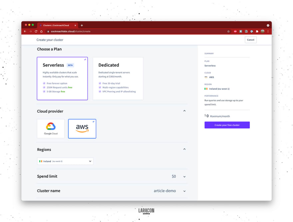Click the 'Free forever option' feature text
The width and height of the screenshot is (293, 222).
[57, 83]
